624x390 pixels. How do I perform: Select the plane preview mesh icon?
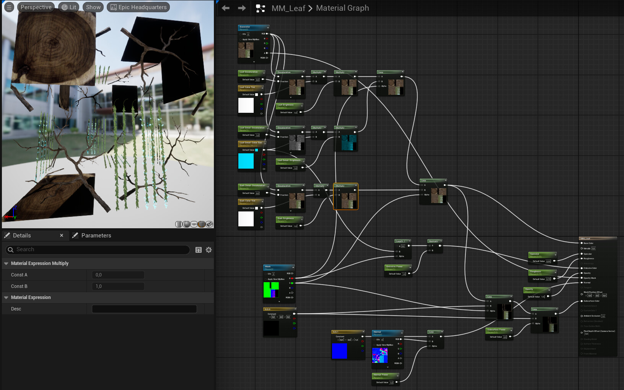[x=194, y=224]
